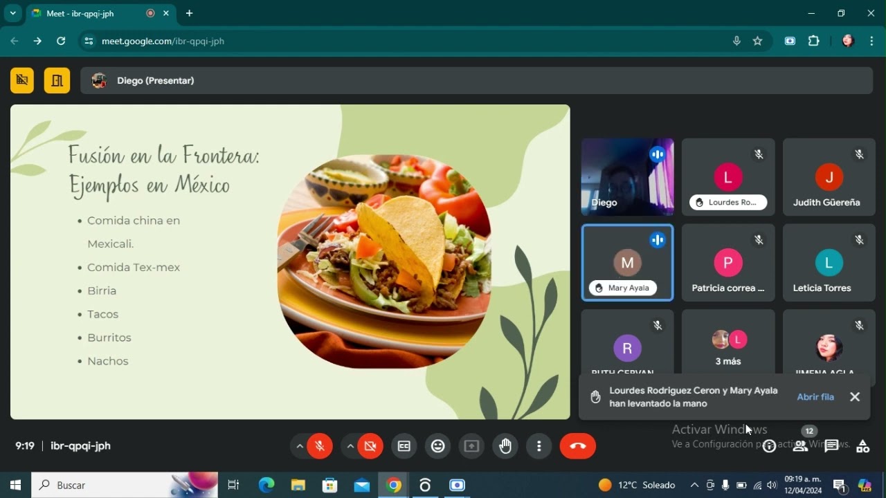This screenshot has width=886, height=498.
Task: Open the Windows Start menu
Action: click(x=15, y=485)
